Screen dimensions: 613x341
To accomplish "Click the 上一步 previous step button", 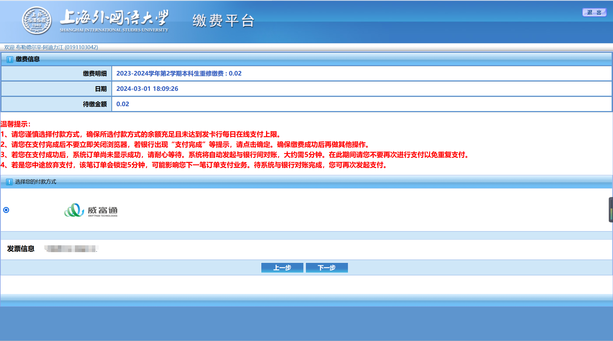I will (282, 267).
